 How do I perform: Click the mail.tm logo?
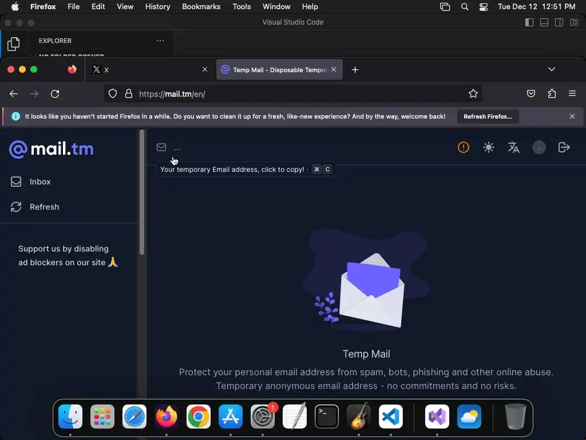click(51, 149)
